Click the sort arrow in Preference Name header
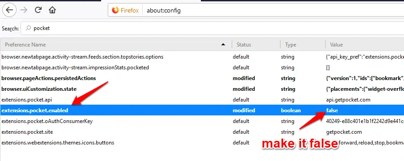The height and width of the screenshot is (161, 404). click(x=223, y=45)
